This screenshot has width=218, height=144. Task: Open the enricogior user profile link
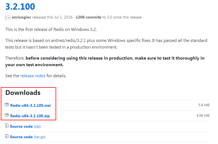click(21, 17)
